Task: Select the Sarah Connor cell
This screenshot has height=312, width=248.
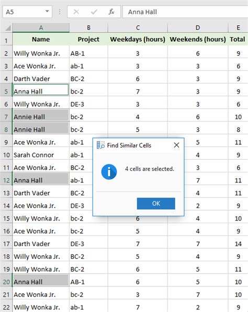Action: click(41, 155)
